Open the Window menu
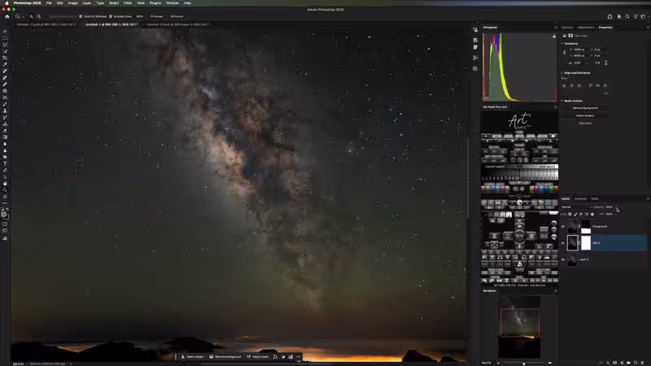This screenshot has width=651, height=366. click(173, 3)
